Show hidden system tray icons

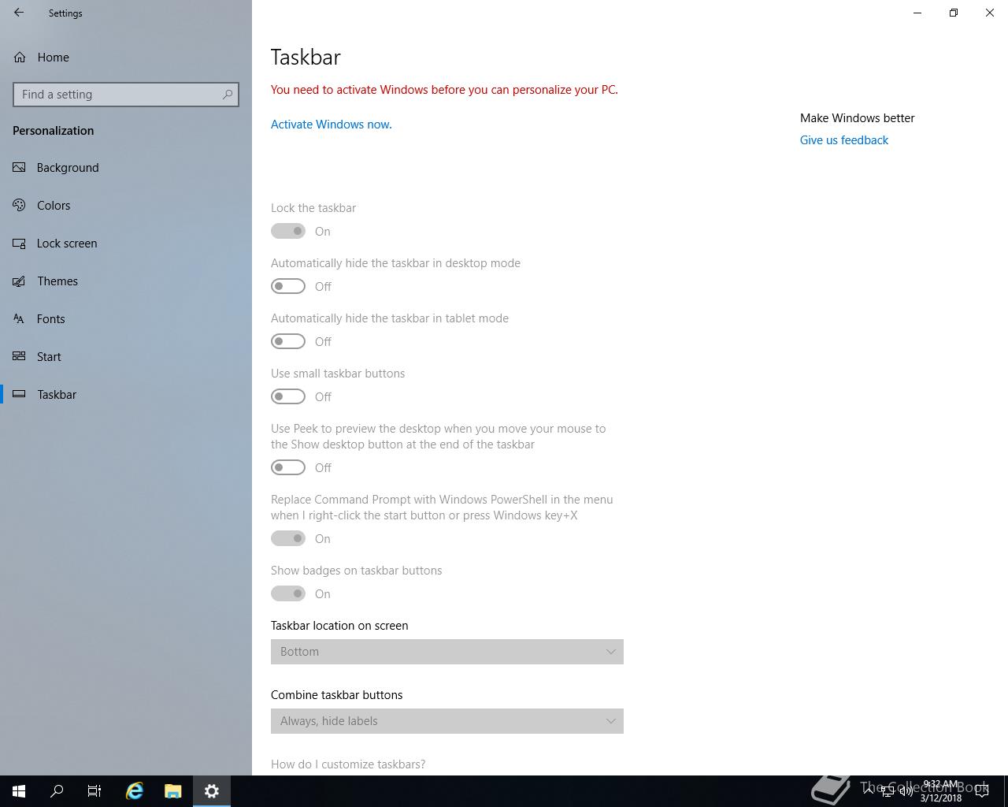point(869,791)
